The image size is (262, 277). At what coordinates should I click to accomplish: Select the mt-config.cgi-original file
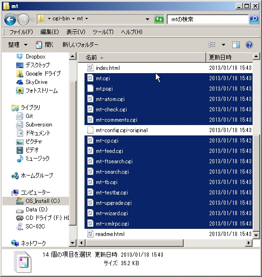coord(169,130)
